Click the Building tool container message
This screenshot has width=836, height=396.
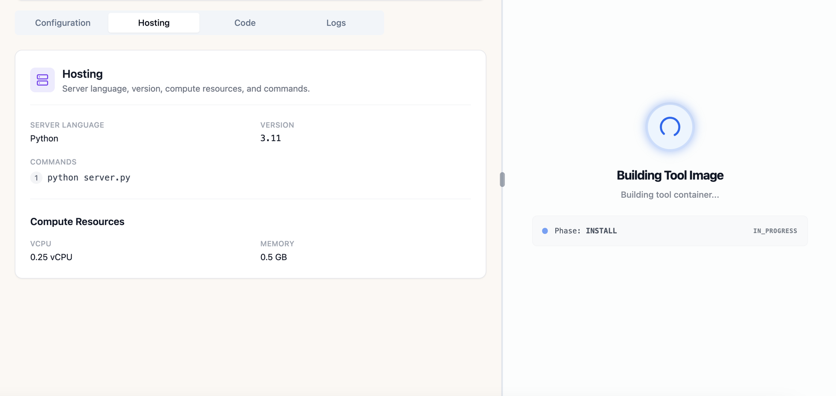(x=670, y=195)
